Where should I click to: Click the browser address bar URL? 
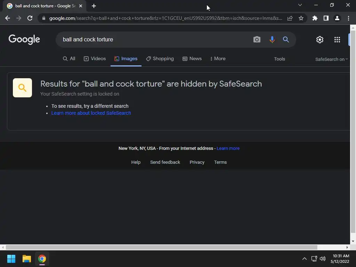pos(166,18)
